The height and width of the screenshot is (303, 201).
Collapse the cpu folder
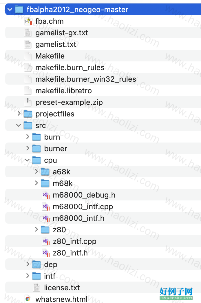point(27,160)
